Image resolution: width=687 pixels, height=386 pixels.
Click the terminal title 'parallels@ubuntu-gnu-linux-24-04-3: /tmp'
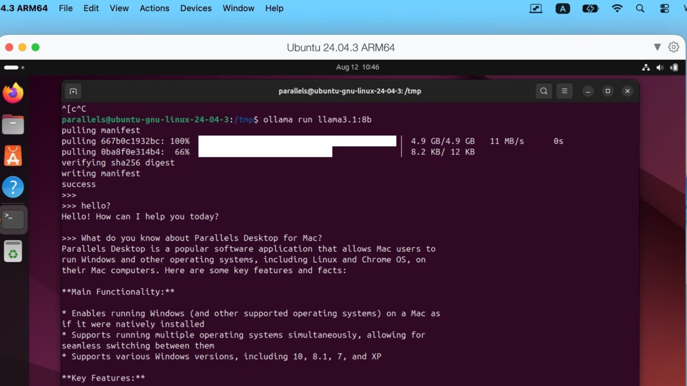350,91
